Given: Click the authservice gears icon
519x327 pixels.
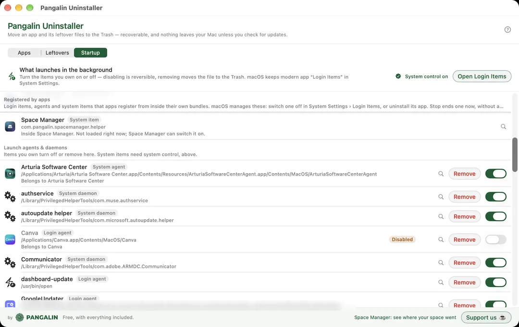Looking at the screenshot, I should tap(10, 197).
